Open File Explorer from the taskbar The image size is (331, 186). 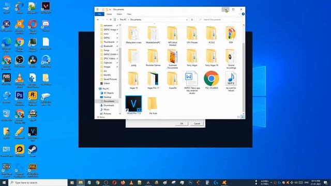click(x=81, y=182)
